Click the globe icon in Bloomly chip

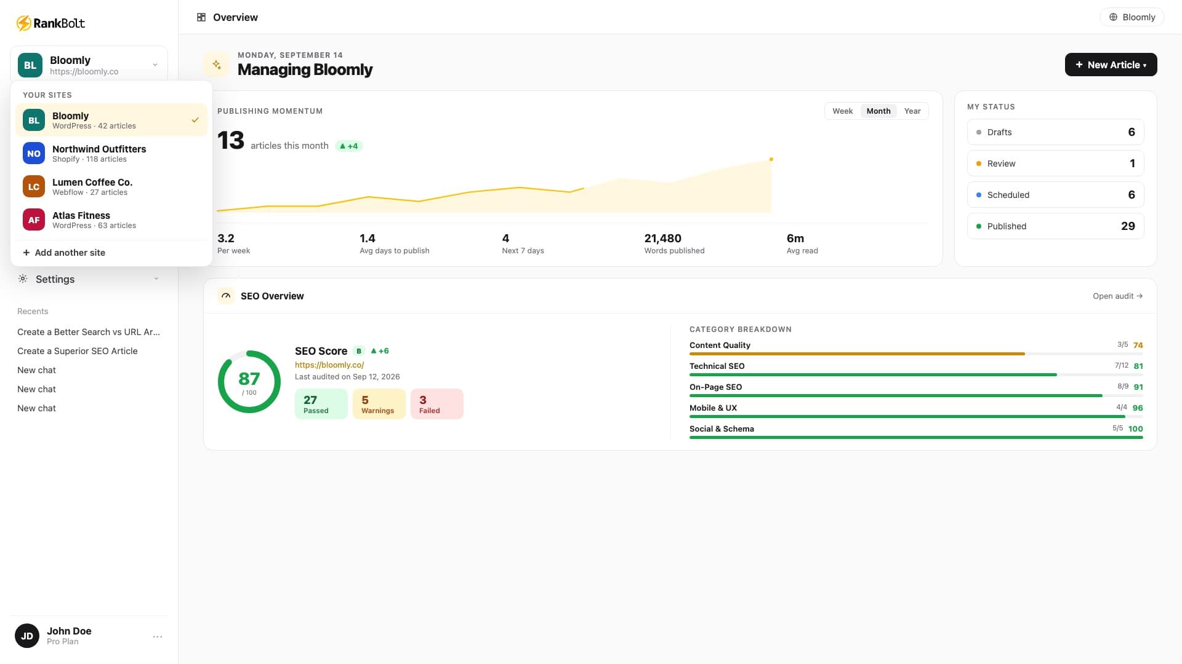(1113, 17)
